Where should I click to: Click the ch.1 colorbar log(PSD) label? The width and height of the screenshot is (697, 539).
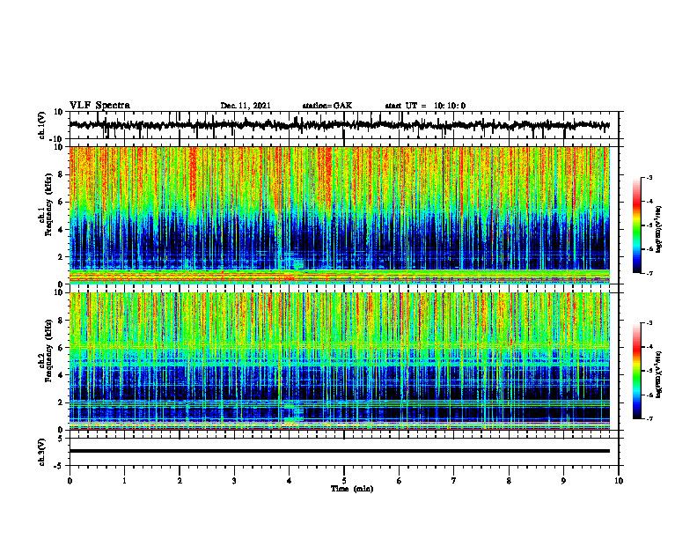659,230
